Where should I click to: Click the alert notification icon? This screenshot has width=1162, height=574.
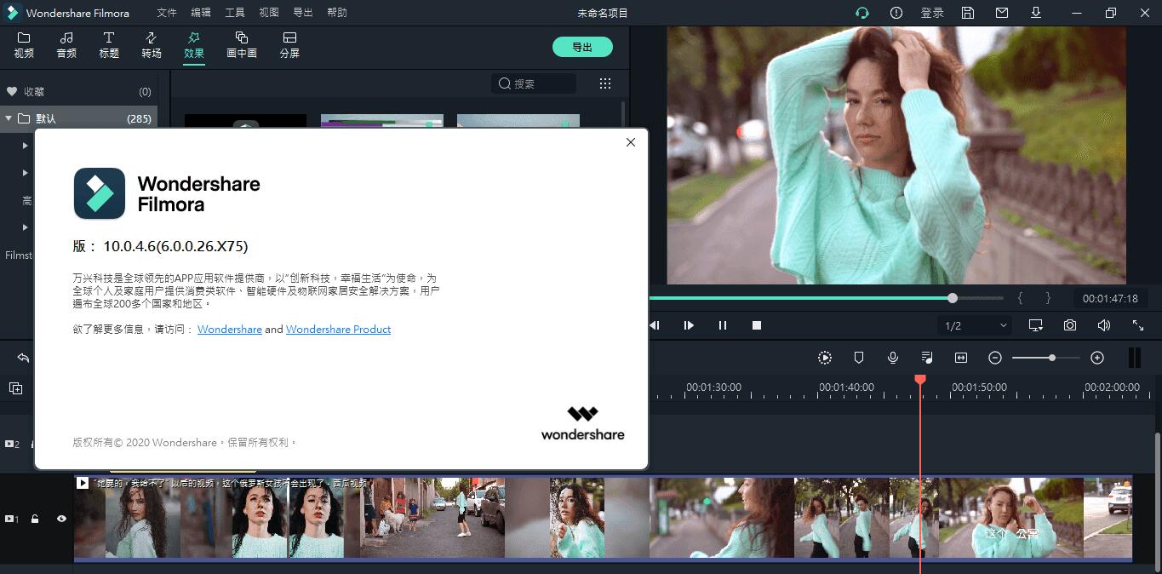coord(896,13)
